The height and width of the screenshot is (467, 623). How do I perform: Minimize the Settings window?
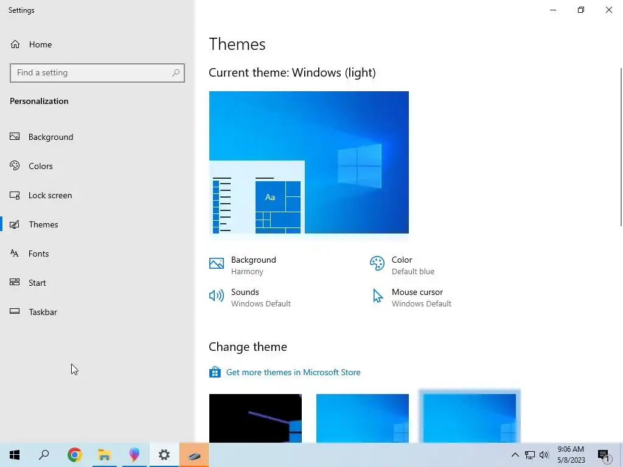point(553,10)
